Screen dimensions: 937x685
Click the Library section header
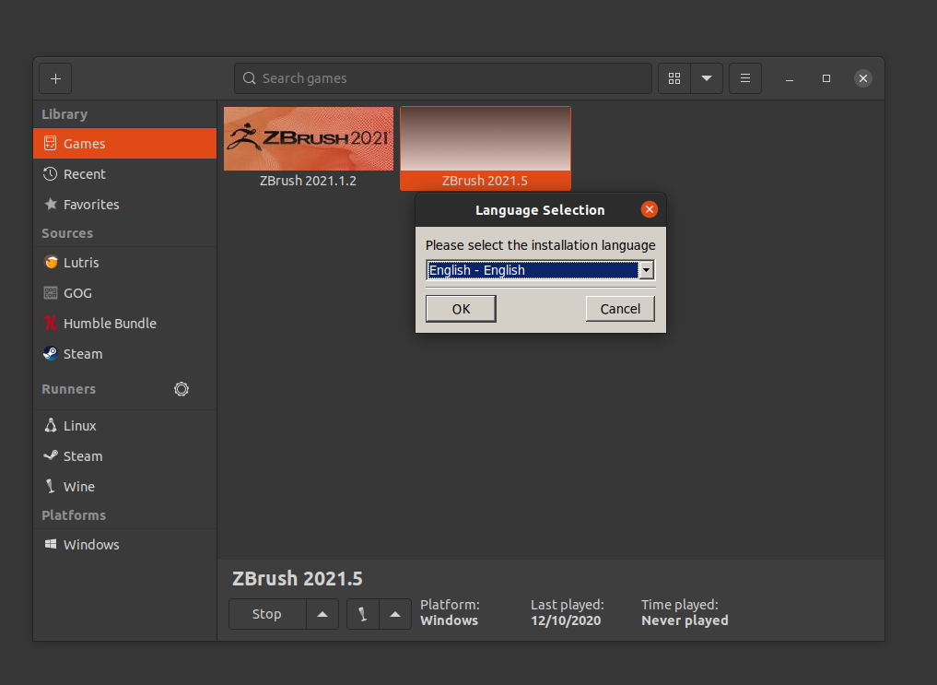pos(64,114)
